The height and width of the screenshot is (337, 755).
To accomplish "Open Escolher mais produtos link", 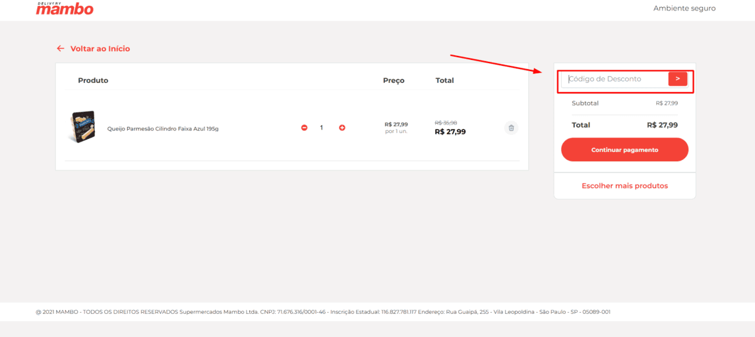I will pyautogui.click(x=624, y=186).
